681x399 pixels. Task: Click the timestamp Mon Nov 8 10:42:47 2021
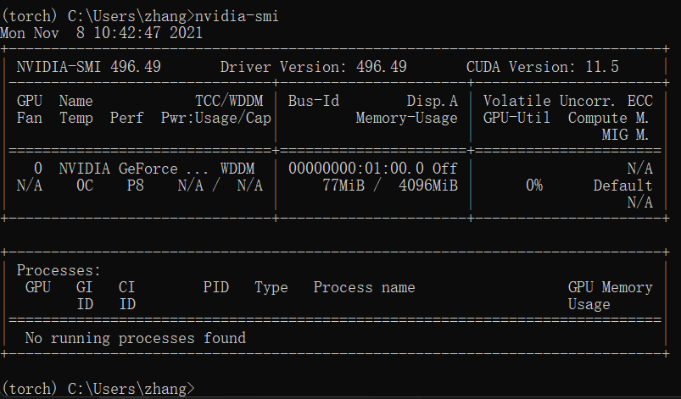click(x=101, y=33)
